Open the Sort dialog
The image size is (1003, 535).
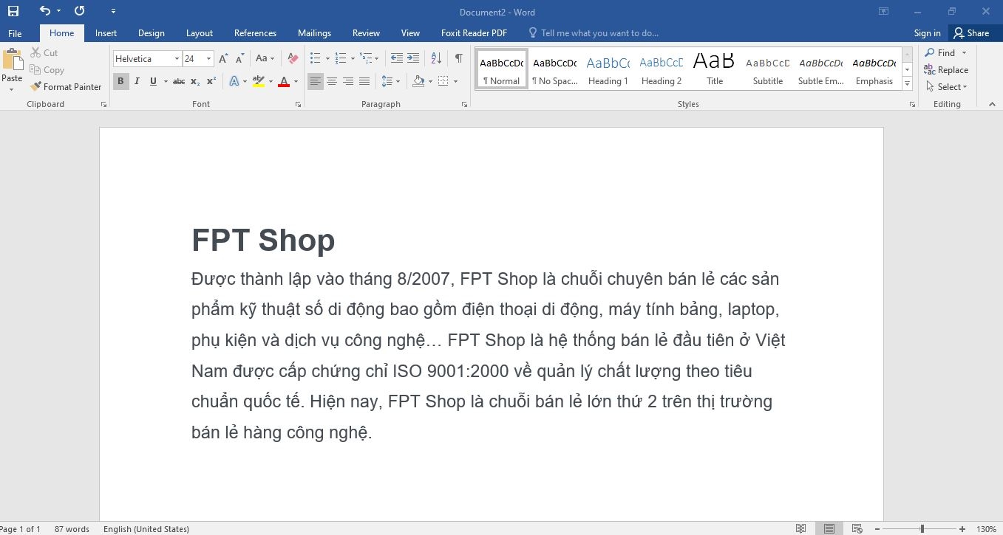[x=435, y=57]
